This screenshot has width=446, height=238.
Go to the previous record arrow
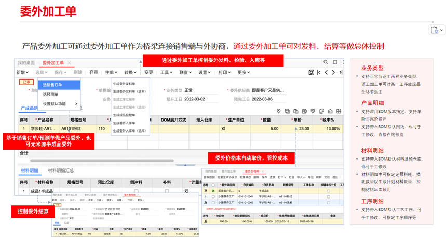click(x=326, y=72)
